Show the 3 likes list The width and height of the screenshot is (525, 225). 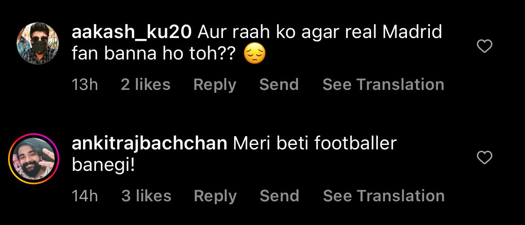click(146, 196)
